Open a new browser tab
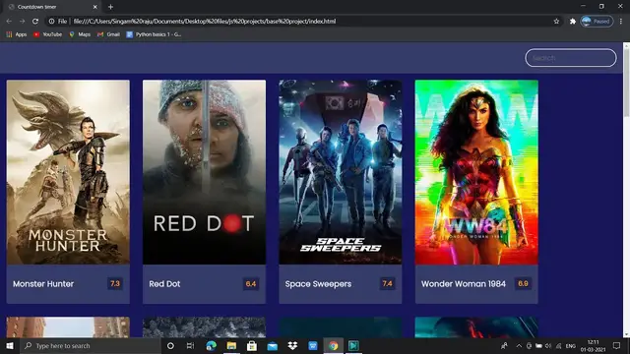The image size is (630, 354). click(x=110, y=7)
